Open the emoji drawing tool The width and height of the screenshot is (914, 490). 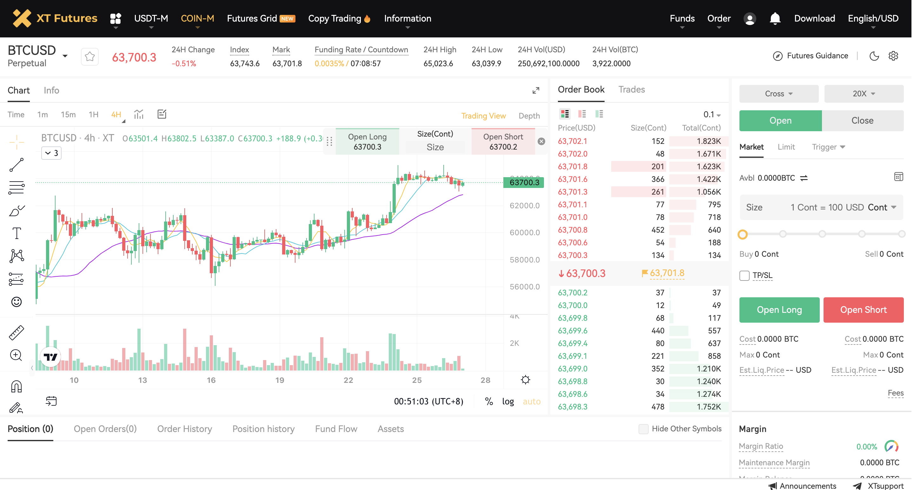tap(16, 301)
